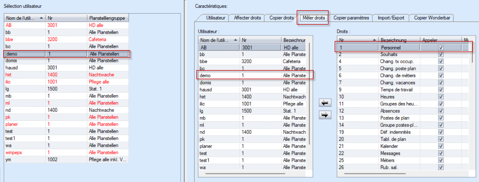Toggle the Personnel rights checkbox
Screen dimensions: 479x182
tap(441, 48)
